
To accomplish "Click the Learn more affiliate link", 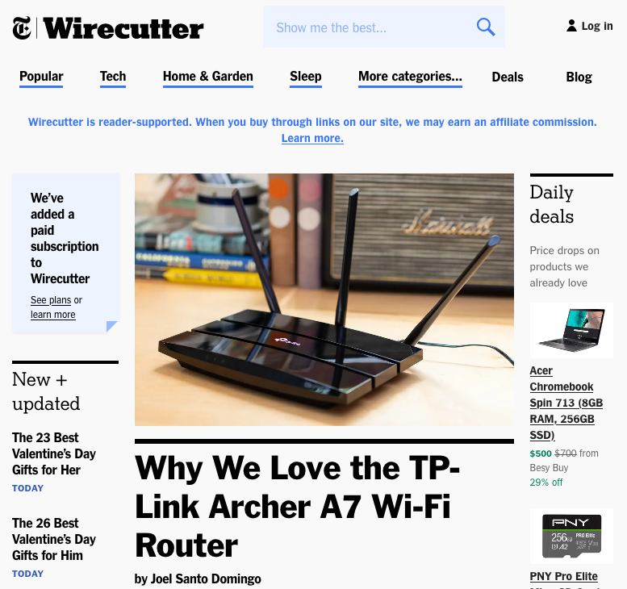I will click(312, 138).
